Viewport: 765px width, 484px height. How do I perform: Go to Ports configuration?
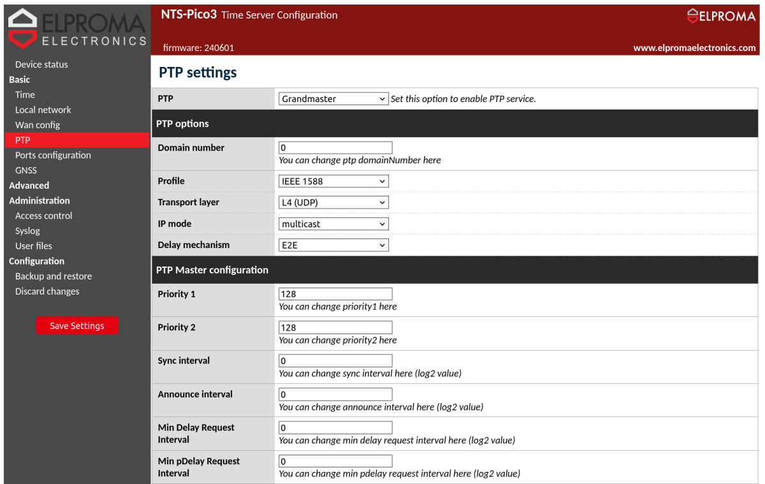[53, 155]
